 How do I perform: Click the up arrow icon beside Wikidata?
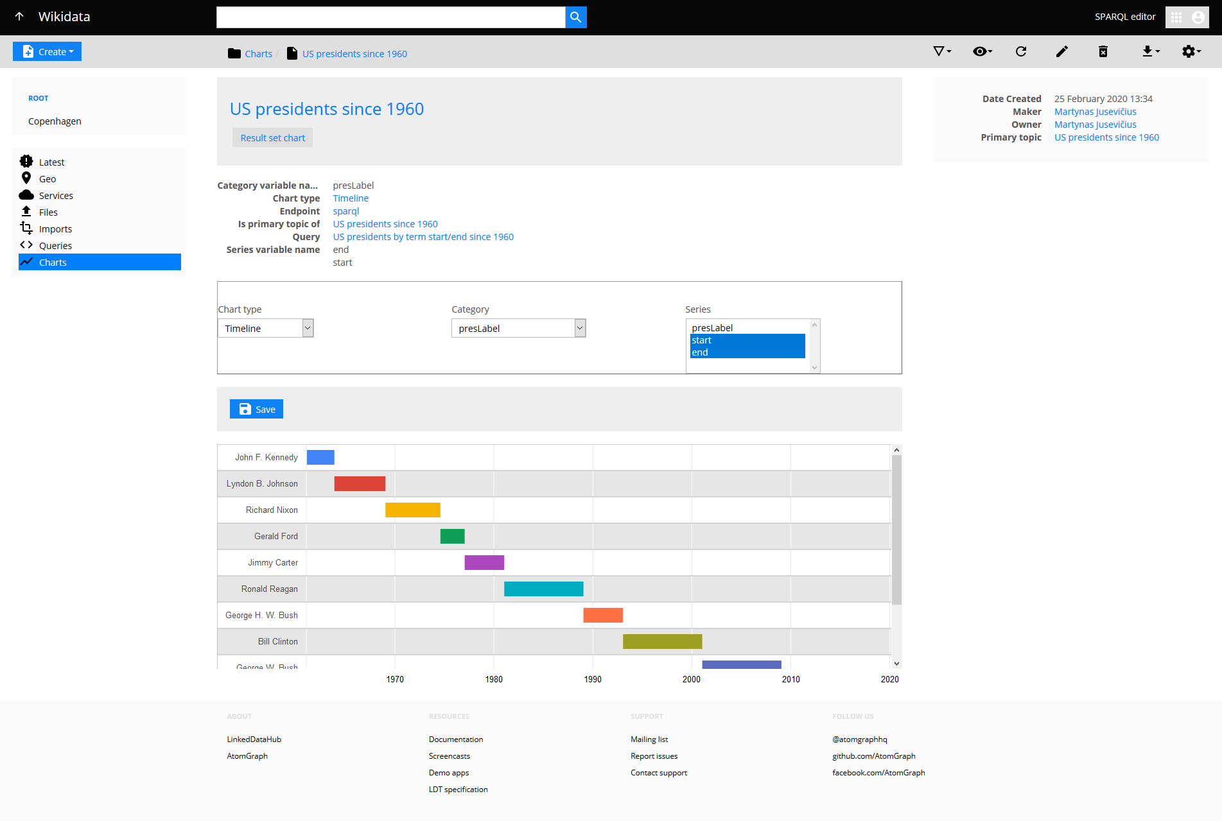click(x=19, y=17)
